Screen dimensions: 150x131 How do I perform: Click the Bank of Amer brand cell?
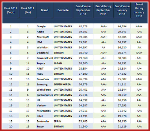(x=45, y=95)
